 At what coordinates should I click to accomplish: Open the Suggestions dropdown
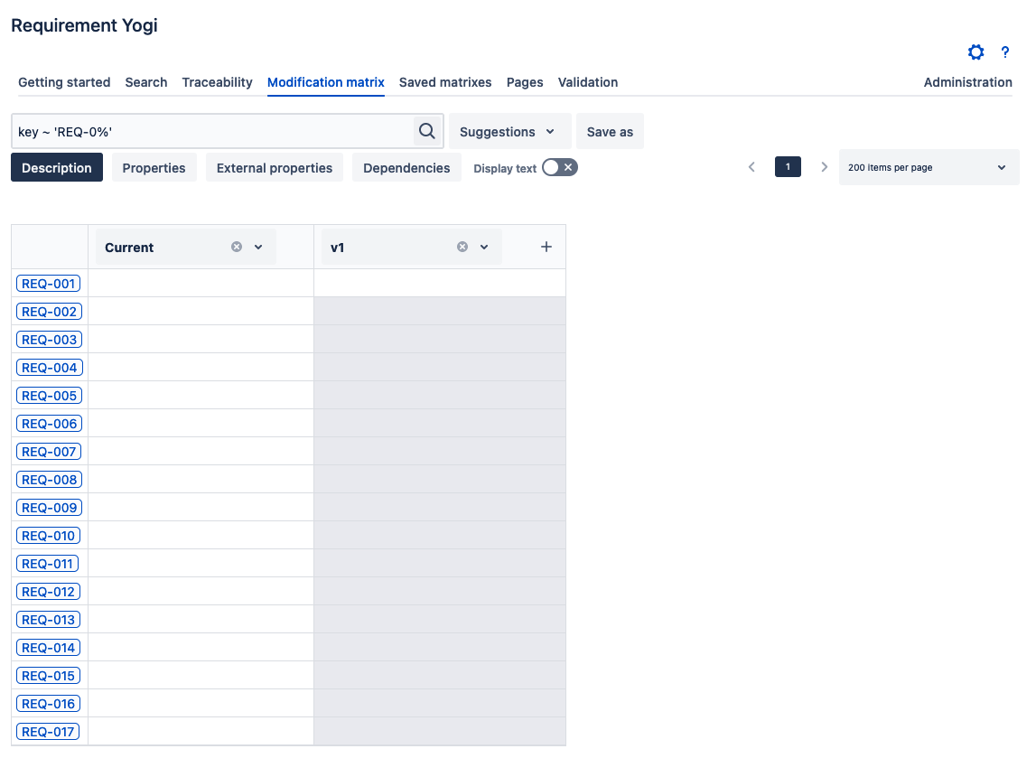pos(509,132)
